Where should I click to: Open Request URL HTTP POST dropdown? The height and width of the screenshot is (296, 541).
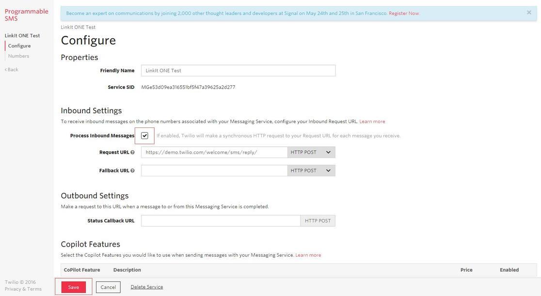click(x=311, y=152)
